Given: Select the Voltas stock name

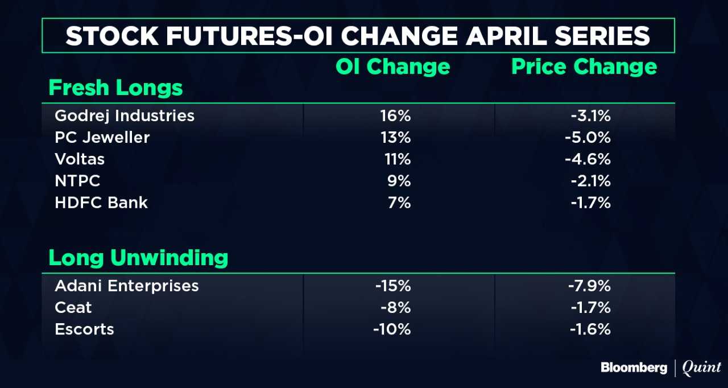Looking at the screenshot, I should tap(80, 159).
